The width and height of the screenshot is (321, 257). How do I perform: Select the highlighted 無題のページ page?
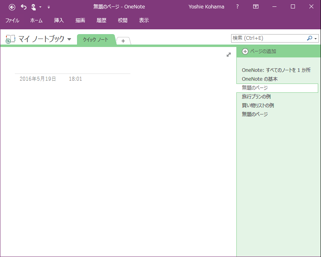[277, 88]
